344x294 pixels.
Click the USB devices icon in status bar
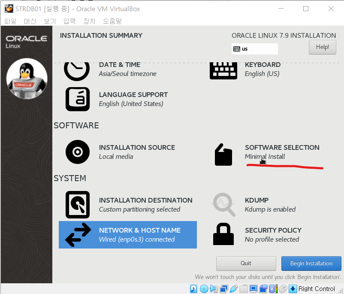point(234,288)
